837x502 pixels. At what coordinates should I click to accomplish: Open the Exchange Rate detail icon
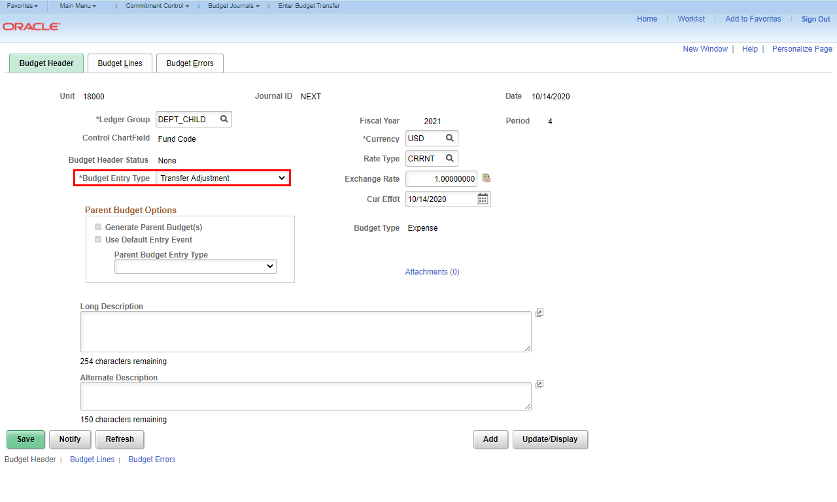pyautogui.click(x=486, y=178)
